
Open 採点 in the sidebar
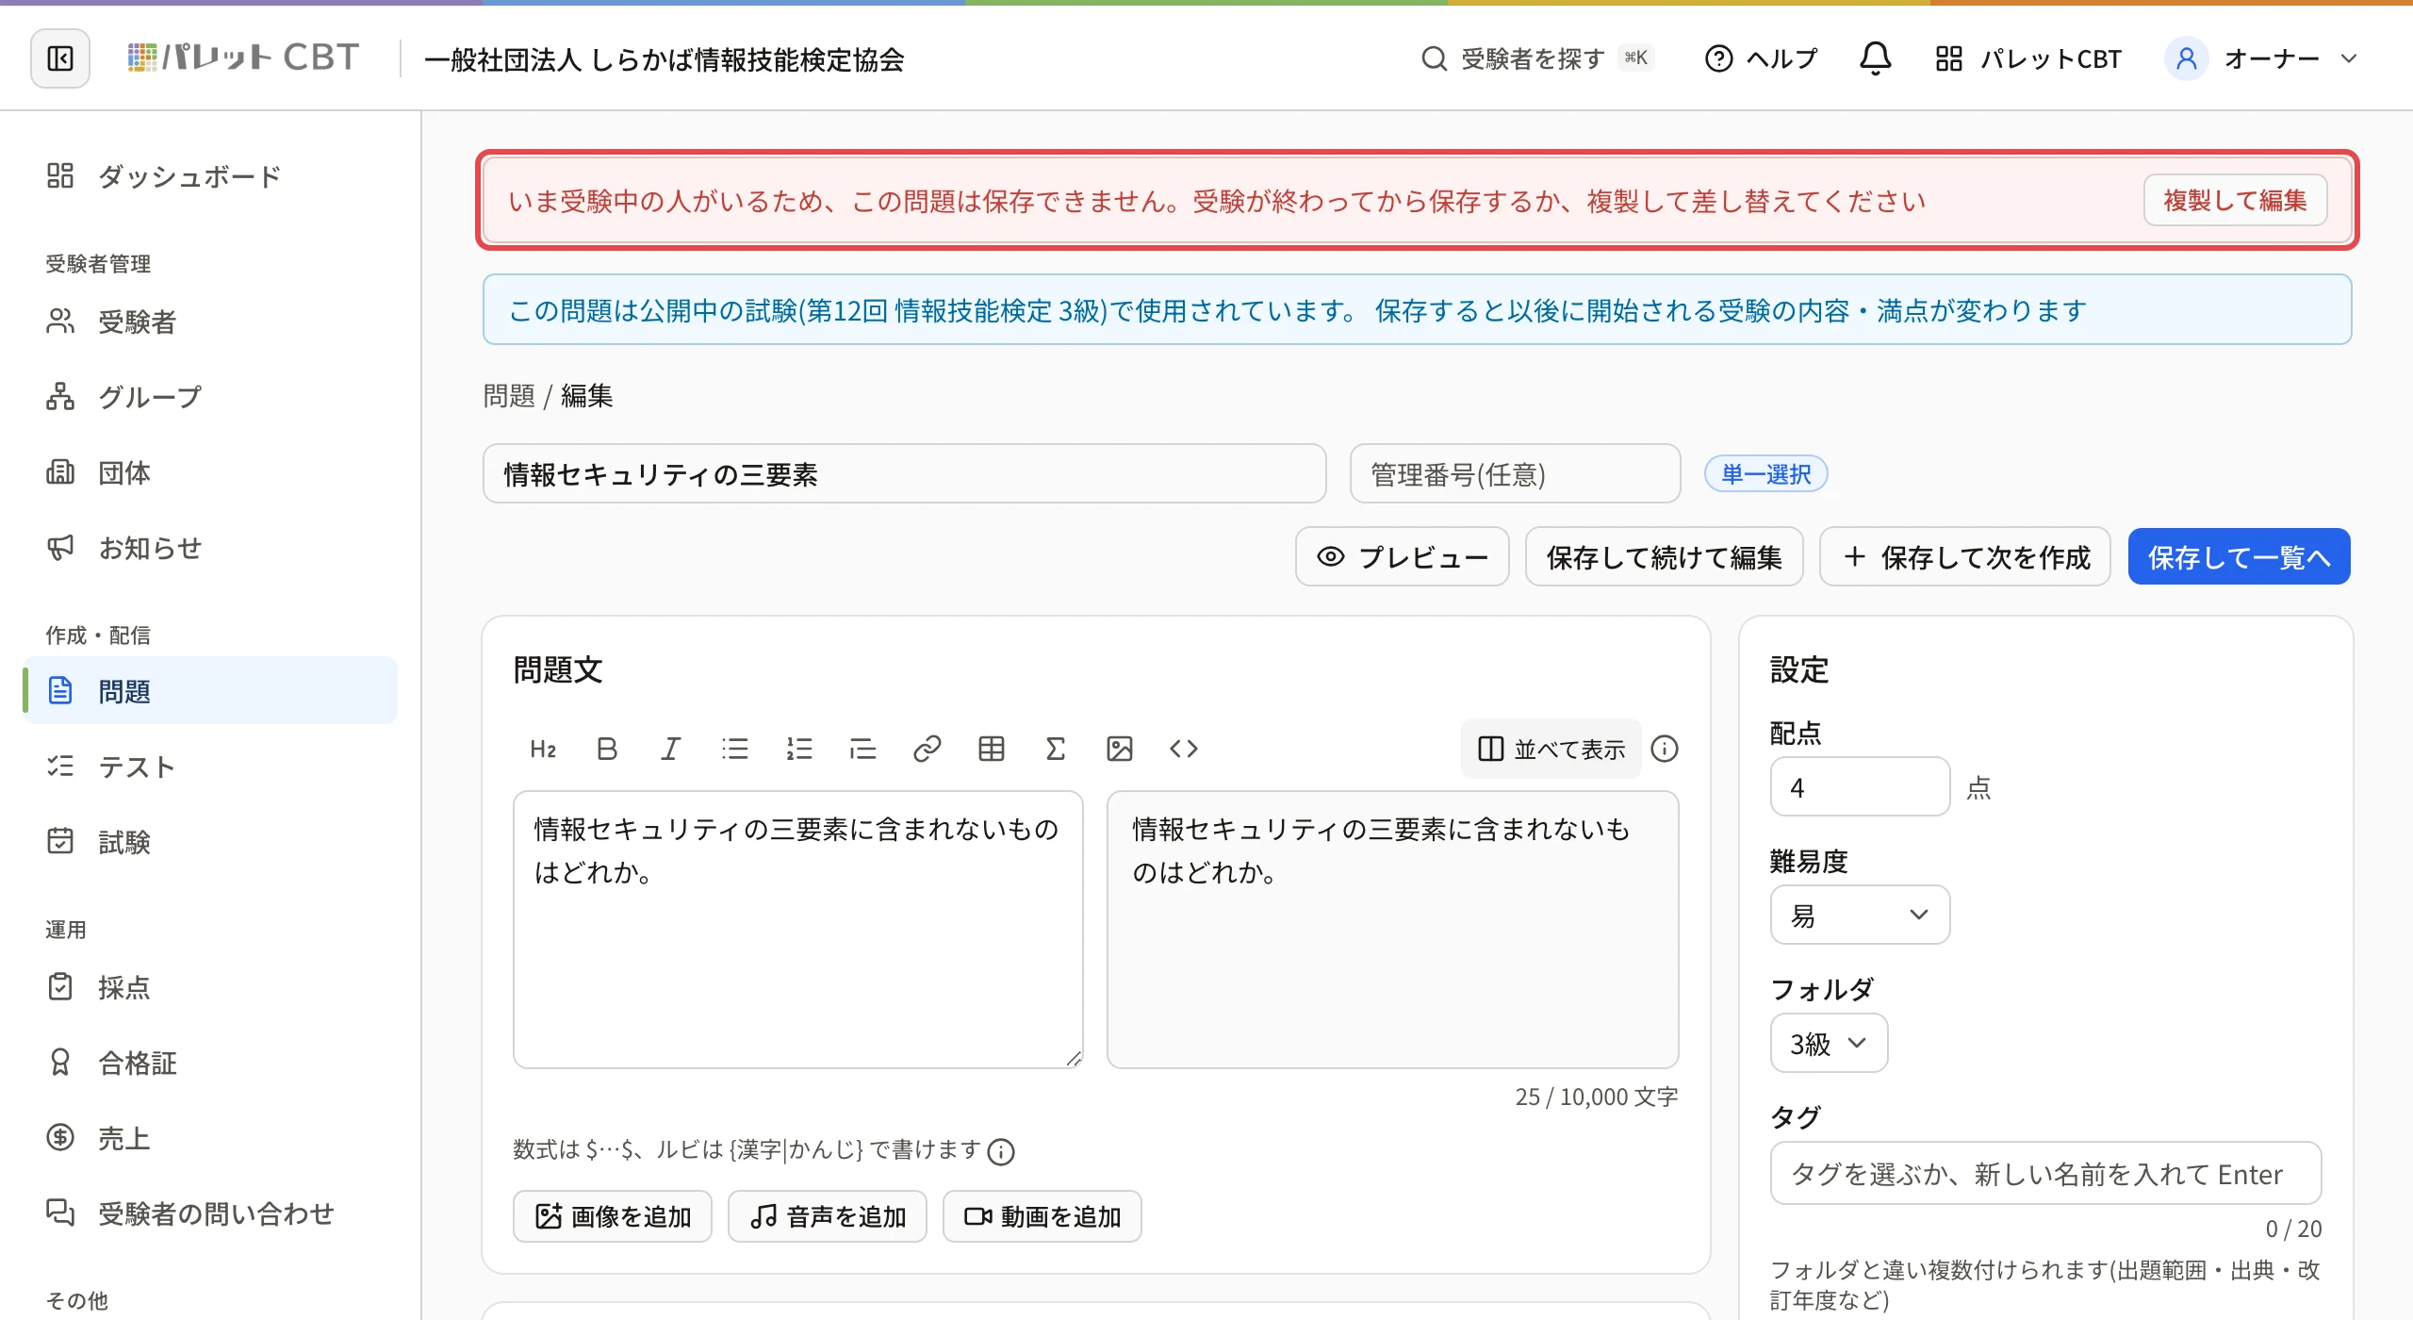click(x=209, y=987)
